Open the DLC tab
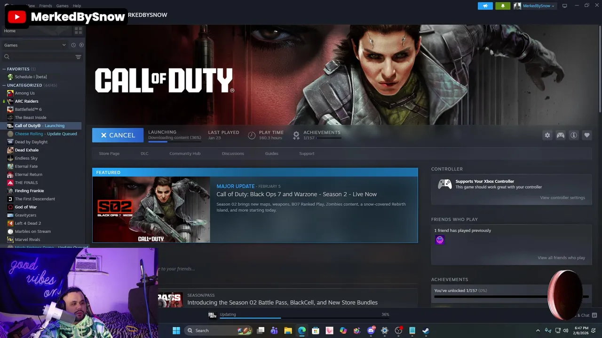The height and width of the screenshot is (338, 602). click(144, 154)
